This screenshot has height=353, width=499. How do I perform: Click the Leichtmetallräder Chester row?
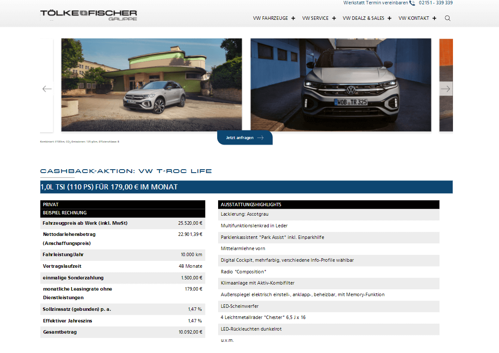point(329,318)
